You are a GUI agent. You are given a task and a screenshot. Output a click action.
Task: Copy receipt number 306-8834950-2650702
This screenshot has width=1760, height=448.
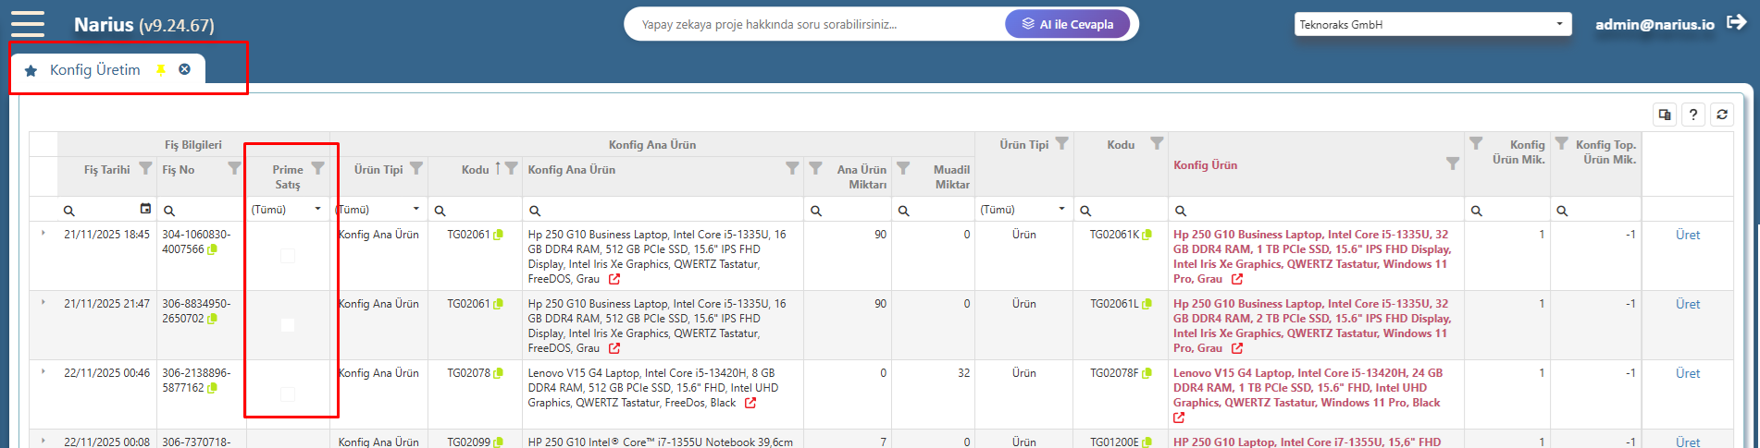pyautogui.click(x=213, y=319)
